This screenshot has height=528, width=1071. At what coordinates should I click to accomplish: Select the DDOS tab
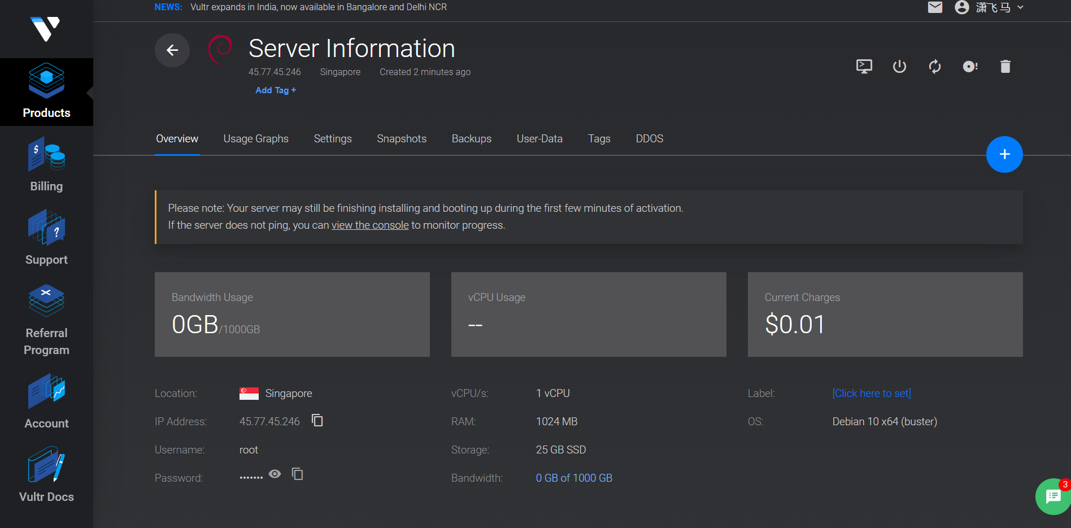pos(649,139)
